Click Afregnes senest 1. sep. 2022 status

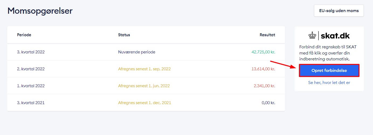[x=144, y=69]
